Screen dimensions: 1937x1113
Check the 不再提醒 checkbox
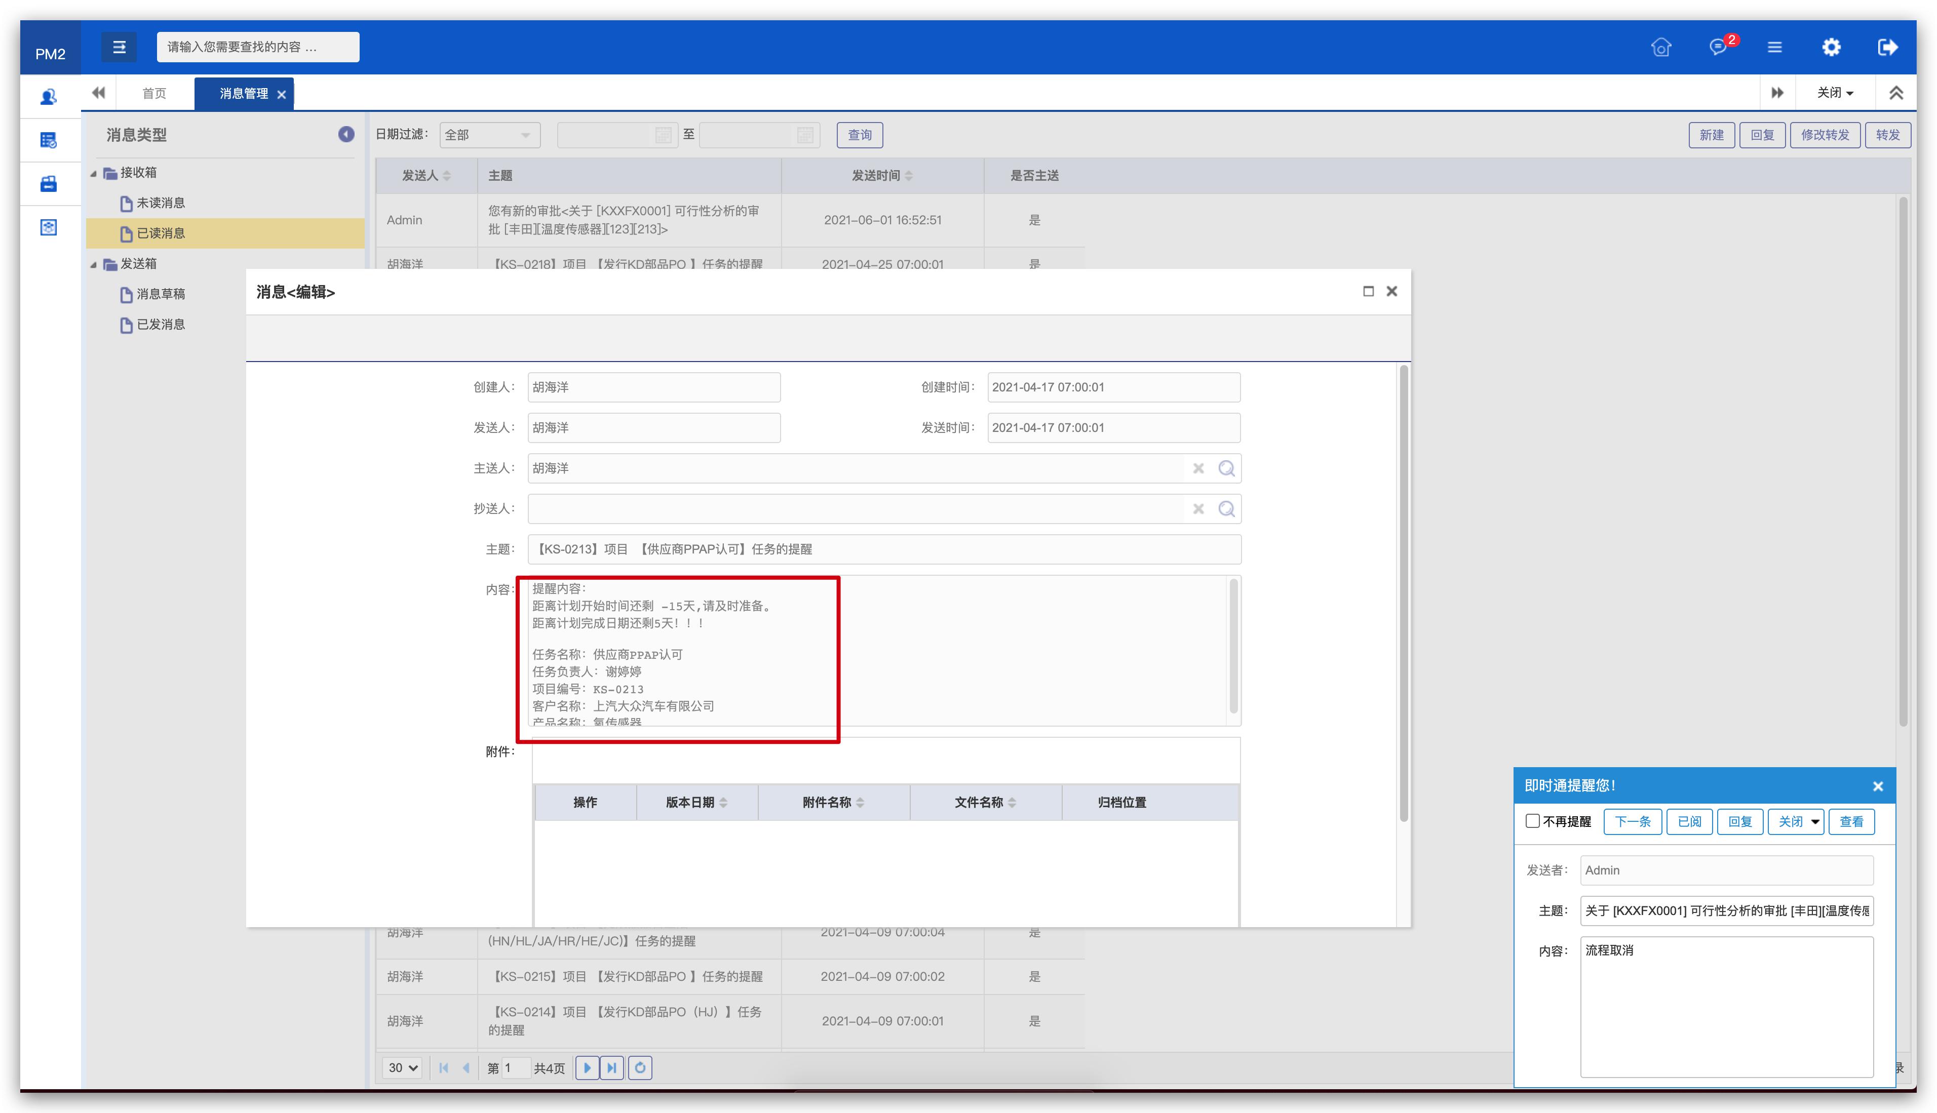point(1532,821)
